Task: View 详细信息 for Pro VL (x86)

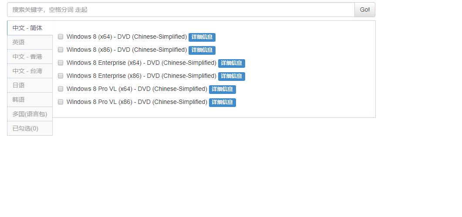Action: tap(222, 102)
